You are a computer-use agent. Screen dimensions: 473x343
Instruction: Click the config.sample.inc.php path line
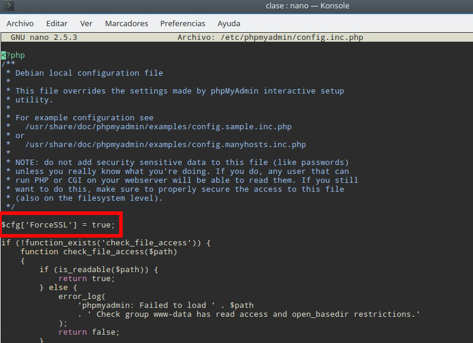click(149, 127)
